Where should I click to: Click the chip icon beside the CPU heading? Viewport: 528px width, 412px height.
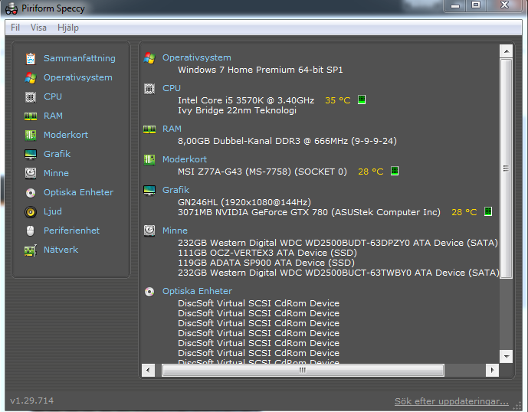click(149, 89)
